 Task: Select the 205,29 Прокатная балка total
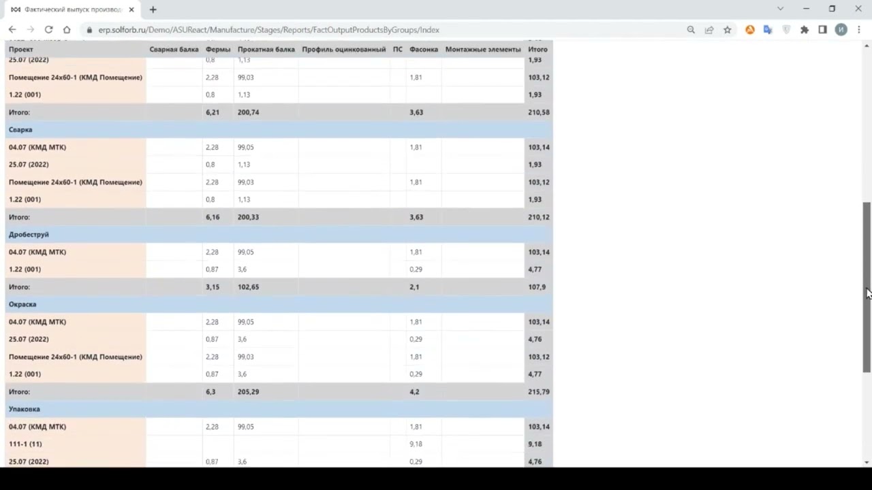pos(248,391)
